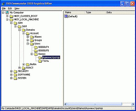Collapse the Names key
The width and height of the screenshot is (136, 111).
[32, 54]
